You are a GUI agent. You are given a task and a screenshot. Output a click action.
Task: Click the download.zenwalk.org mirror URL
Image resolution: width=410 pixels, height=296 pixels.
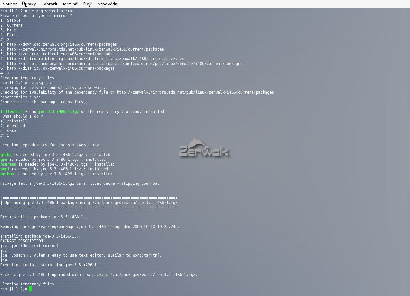[x=62, y=44]
